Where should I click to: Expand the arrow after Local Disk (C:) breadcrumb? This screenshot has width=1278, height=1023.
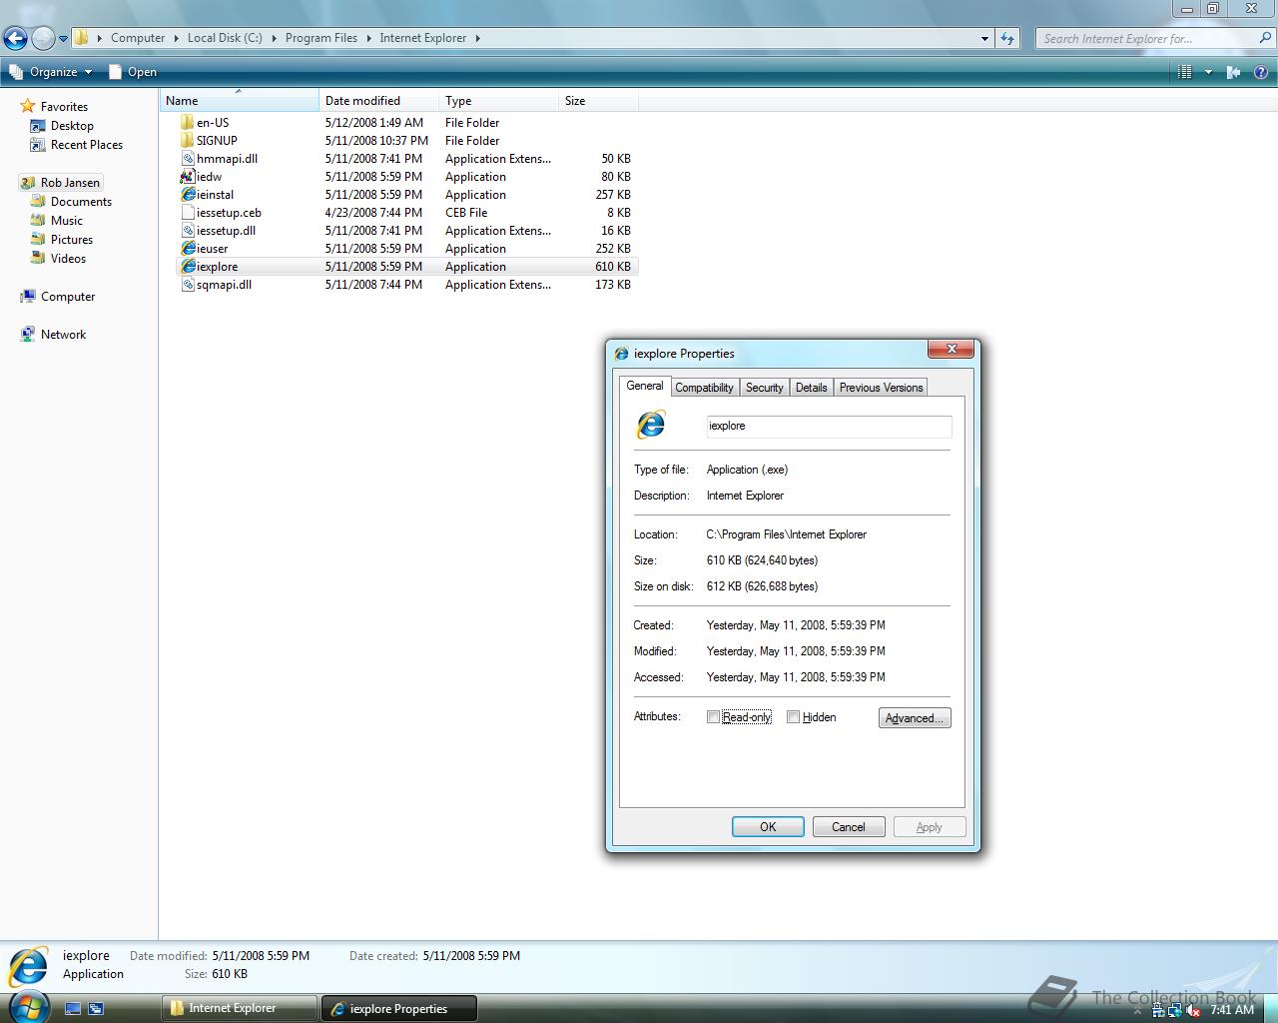[x=274, y=38]
